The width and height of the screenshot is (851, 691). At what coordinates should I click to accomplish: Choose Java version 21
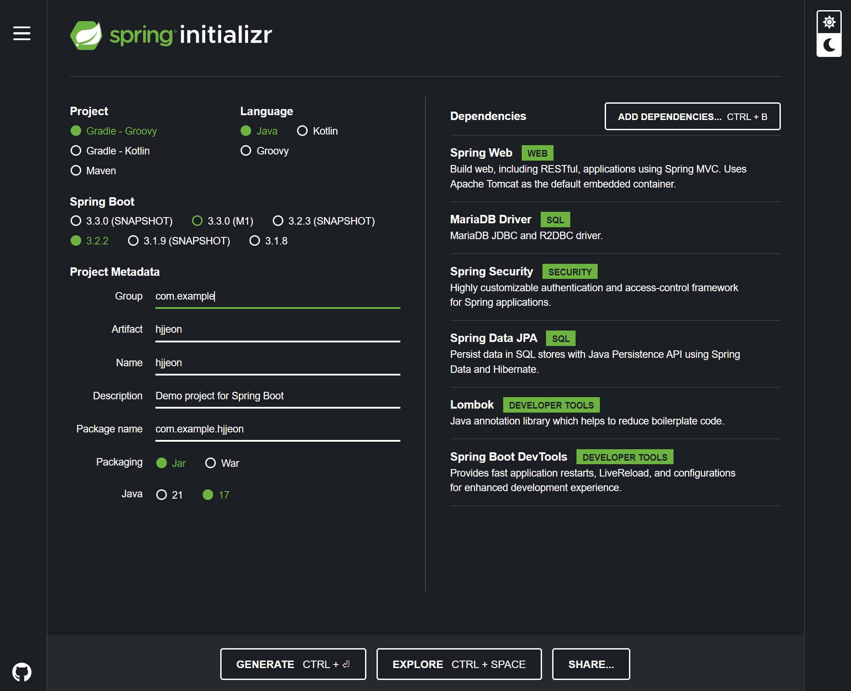[162, 495]
